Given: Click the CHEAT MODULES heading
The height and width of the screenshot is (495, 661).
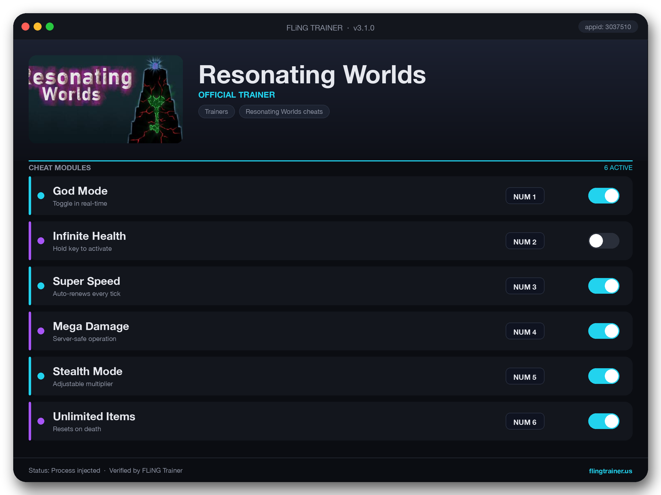Looking at the screenshot, I should click(59, 168).
